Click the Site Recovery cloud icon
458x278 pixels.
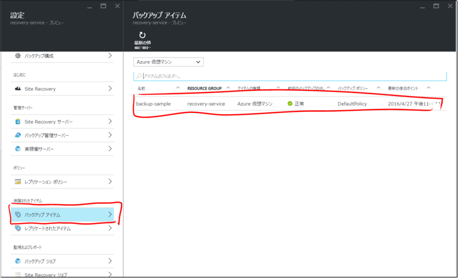click(18, 88)
